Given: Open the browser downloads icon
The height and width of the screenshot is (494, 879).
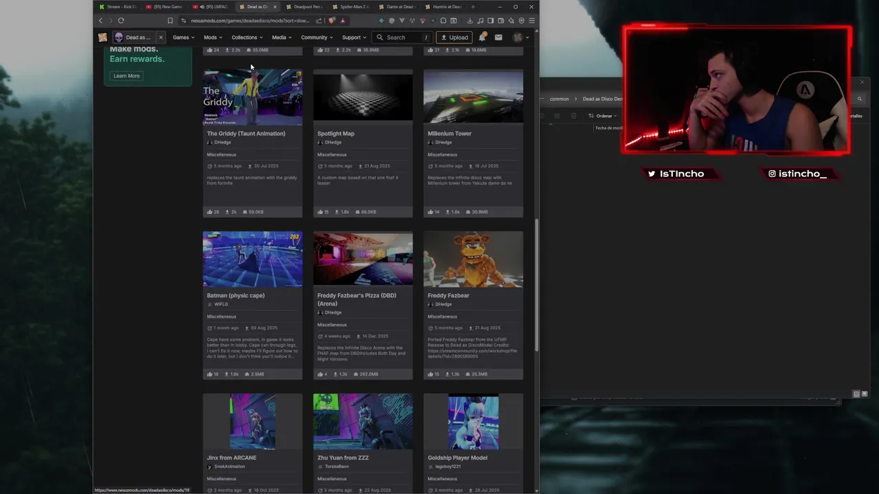Looking at the screenshot, I should (470, 21).
